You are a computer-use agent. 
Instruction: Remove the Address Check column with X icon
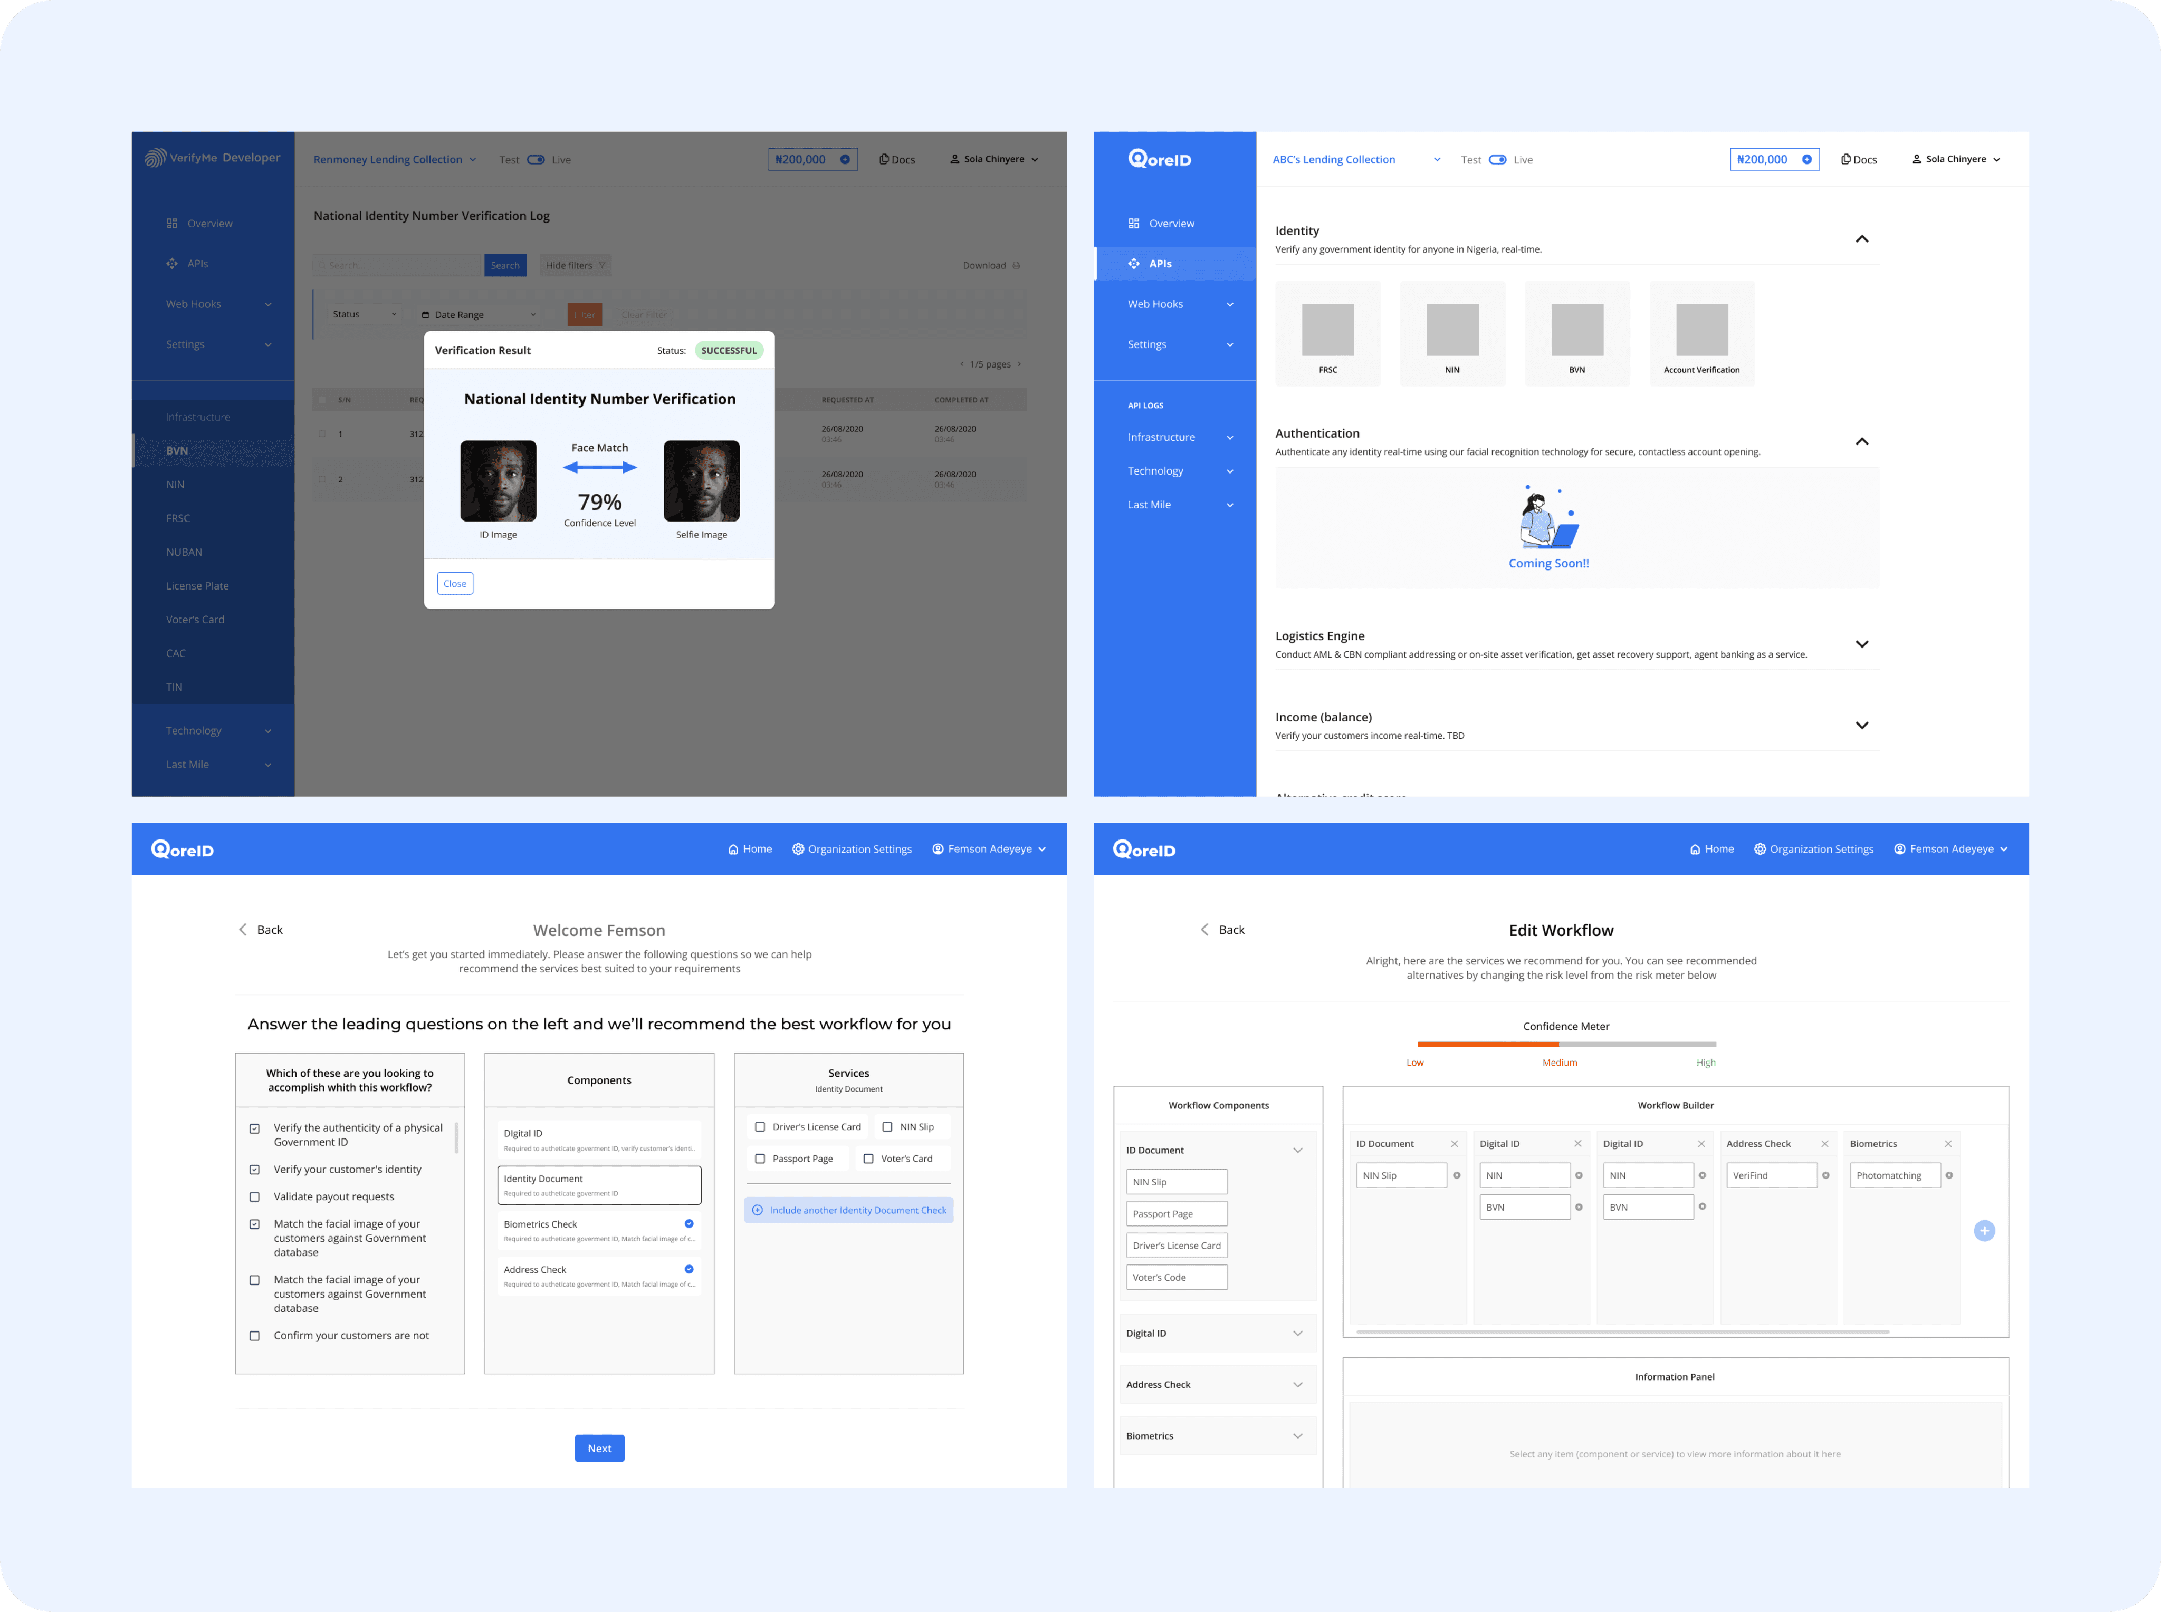point(1824,1144)
